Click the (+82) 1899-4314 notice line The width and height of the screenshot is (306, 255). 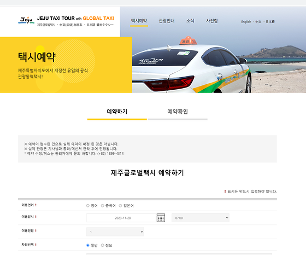click(74, 154)
